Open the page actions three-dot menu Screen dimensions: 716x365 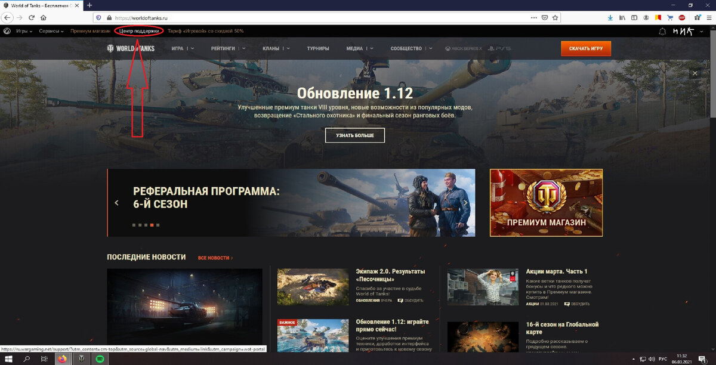[533, 18]
